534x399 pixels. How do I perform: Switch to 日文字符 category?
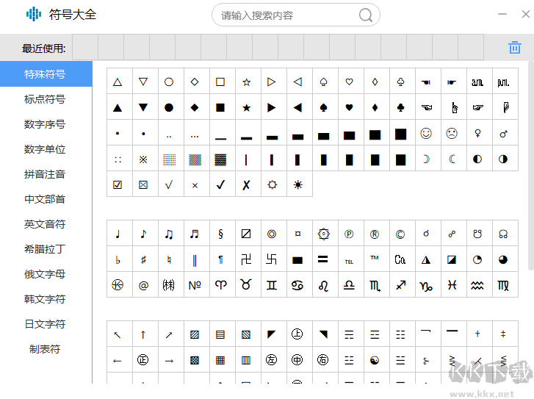click(x=46, y=324)
